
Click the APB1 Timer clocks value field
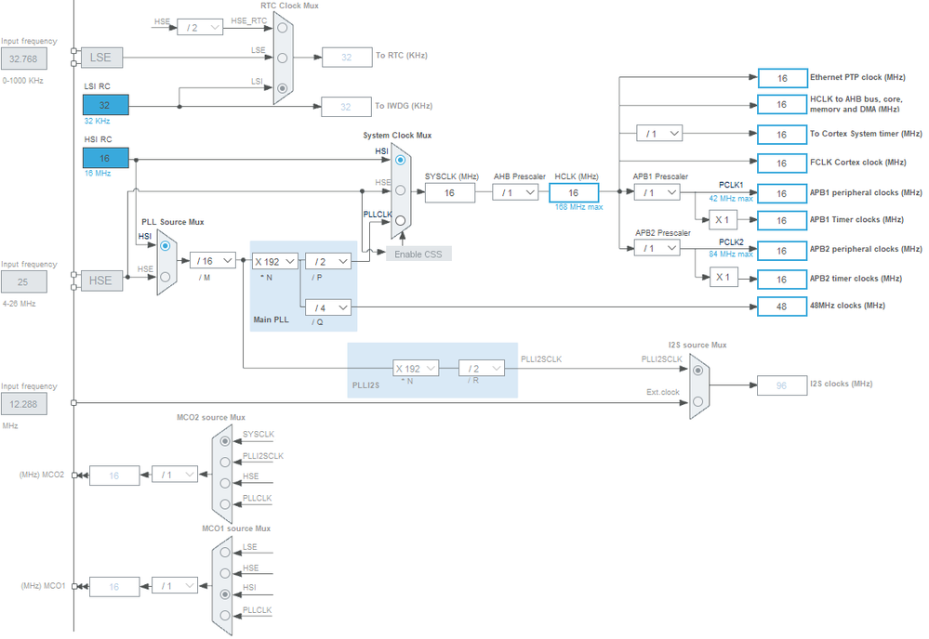[x=782, y=220]
